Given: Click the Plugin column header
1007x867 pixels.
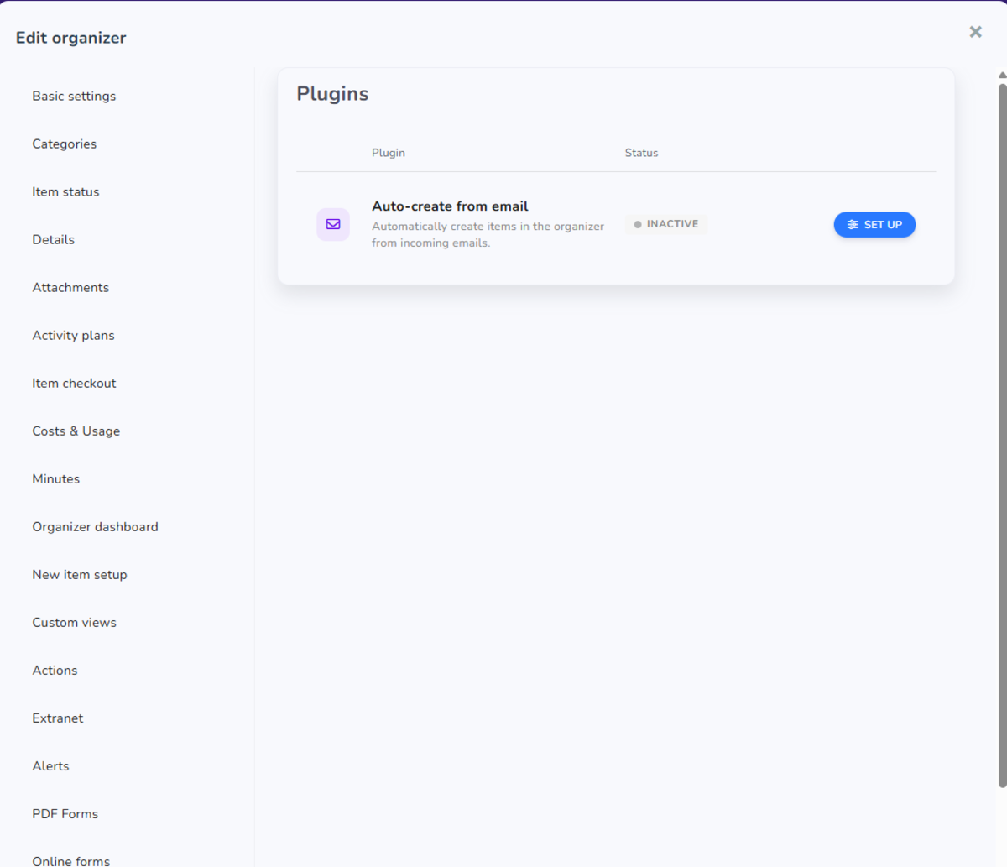Looking at the screenshot, I should tap(388, 153).
